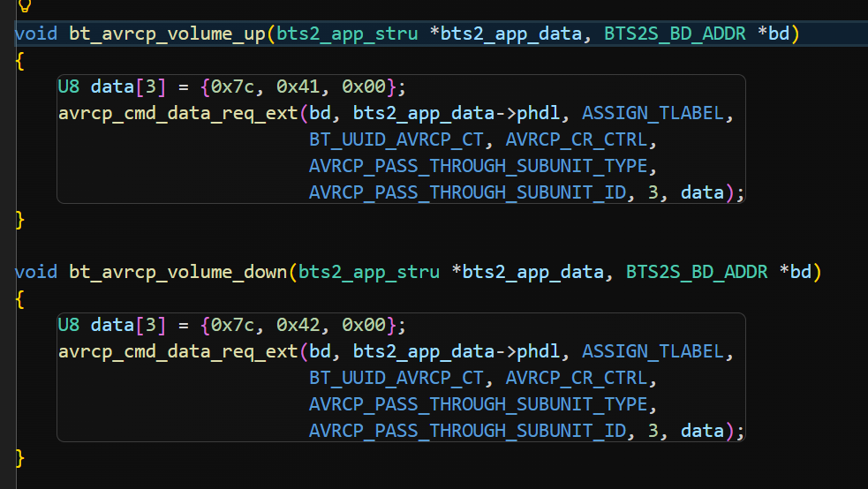This screenshot has height=489, width=868.
Task: Click AVRCP_PASS_THROUGH_SUBUNIT_ID in the volume_up function
Action: pos(467,192)
